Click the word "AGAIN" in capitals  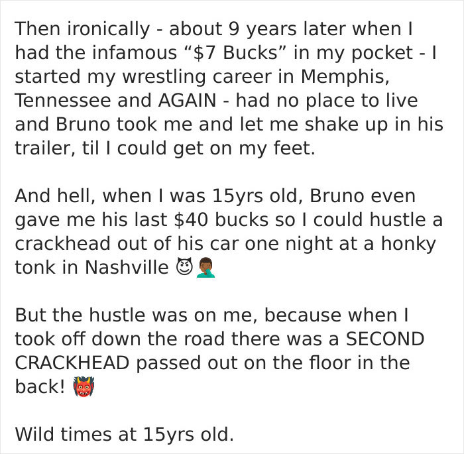(x=187, y=100)
